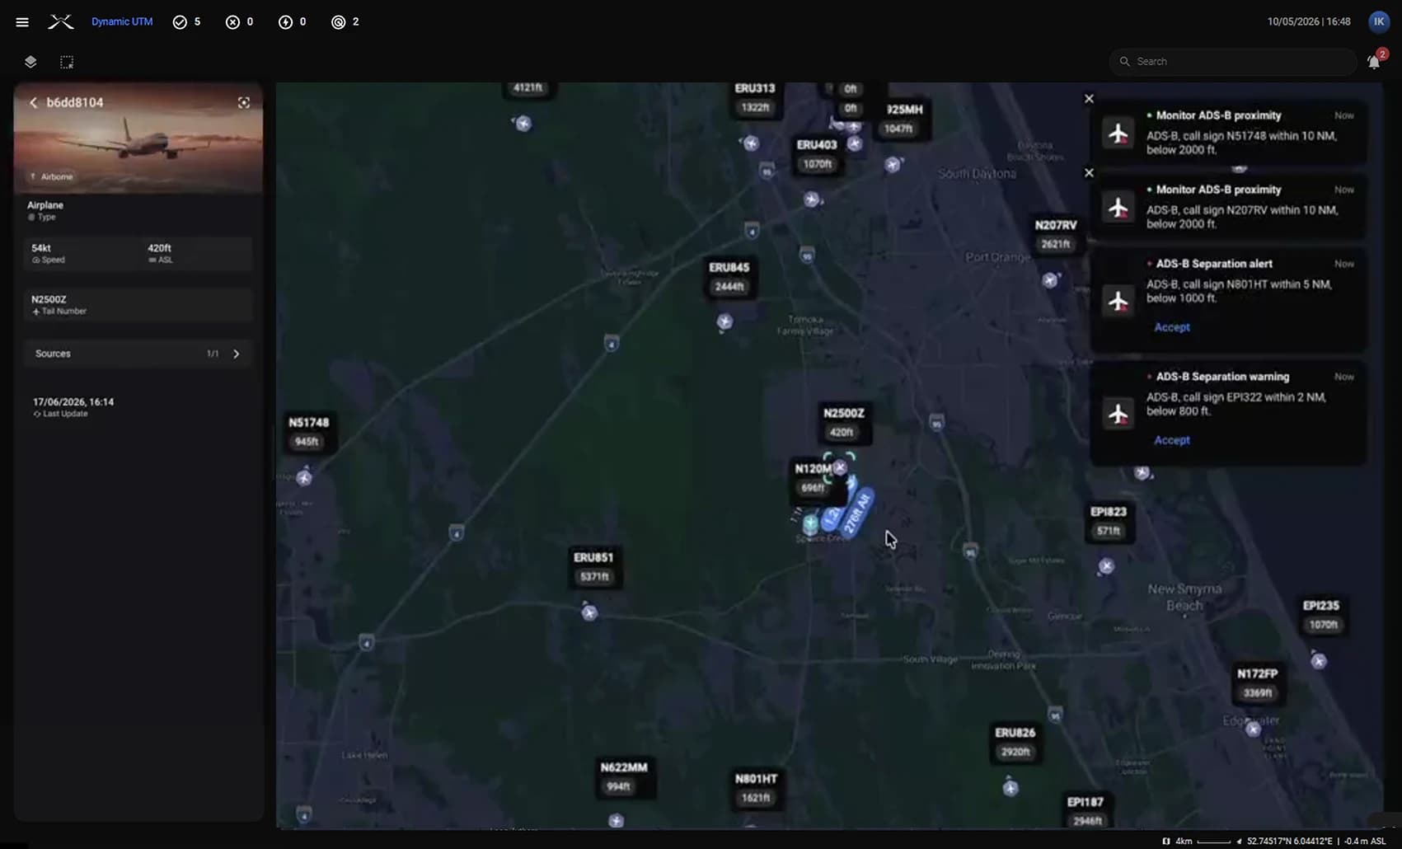The width and height of the screenshot is (1402, 849).
Task: Select the N801HT aircraft label
Action: pyautogui.click(x=756, y=788)
